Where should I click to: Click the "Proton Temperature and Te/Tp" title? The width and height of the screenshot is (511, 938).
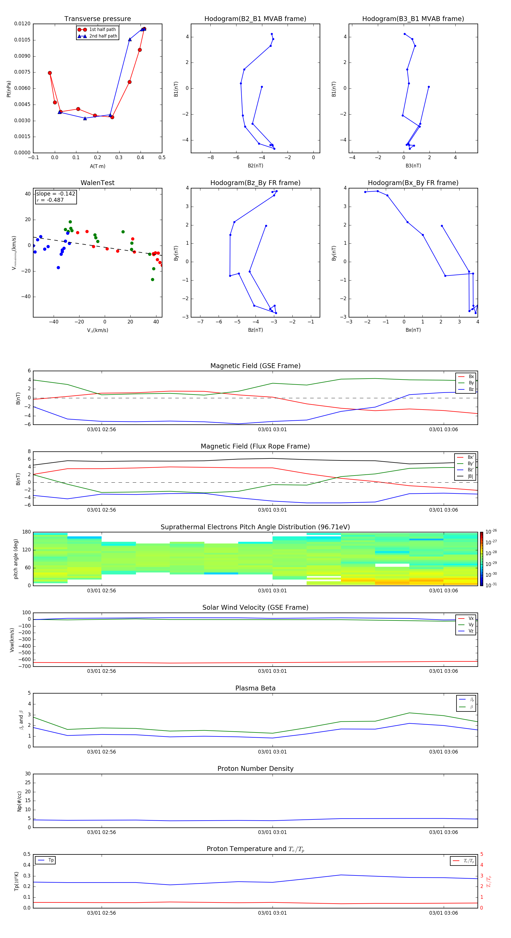pos(255,849)
